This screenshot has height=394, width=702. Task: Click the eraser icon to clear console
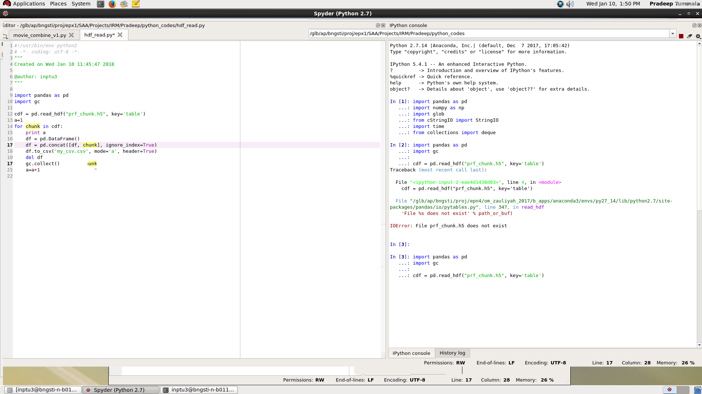pyautogui.click(x=690, y=36)
